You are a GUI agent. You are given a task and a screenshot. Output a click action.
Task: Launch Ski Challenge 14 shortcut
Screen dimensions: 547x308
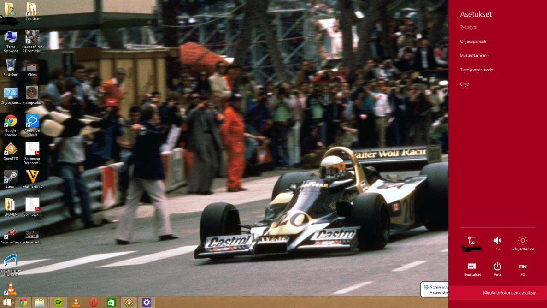tap(11, 265)
